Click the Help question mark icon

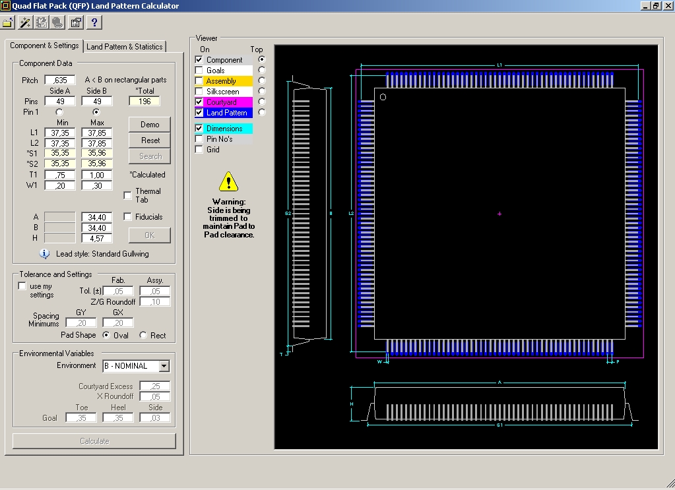pyautogui.click(x=94, y=23)
